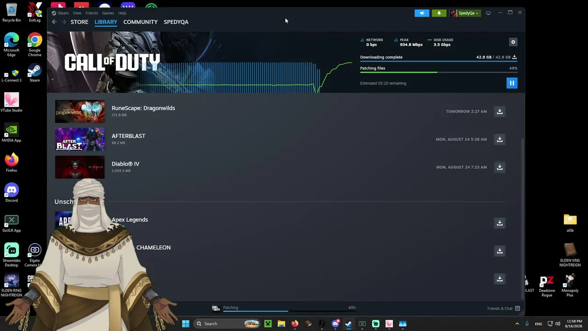This screenshot has height=331, width=588.
Task: Open the al3b desktop folder
Action: tap(570, 223)
